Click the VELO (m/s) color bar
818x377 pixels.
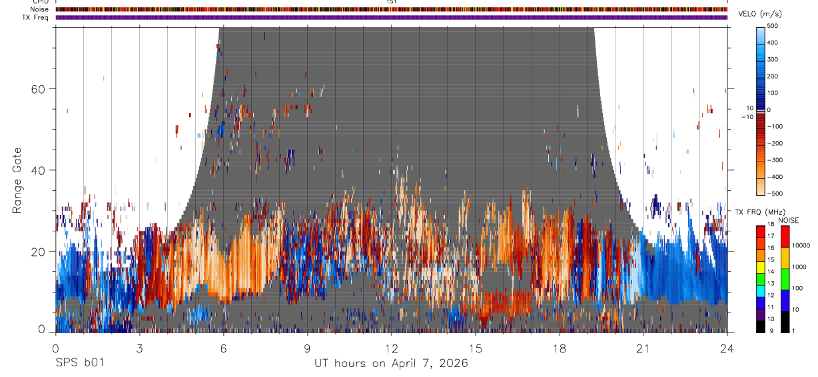click(761, 110)
